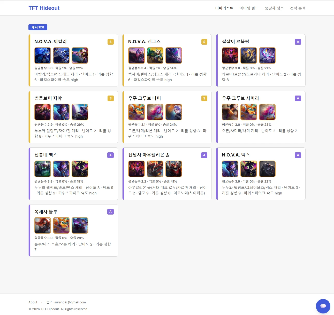This screenshot has width=334, height=315.
Task: Click the 2026 TFT Hideout copyright text
Action: pos(58,309)
